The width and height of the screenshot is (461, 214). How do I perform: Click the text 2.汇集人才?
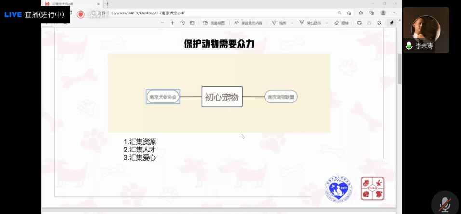click(140, 150)
